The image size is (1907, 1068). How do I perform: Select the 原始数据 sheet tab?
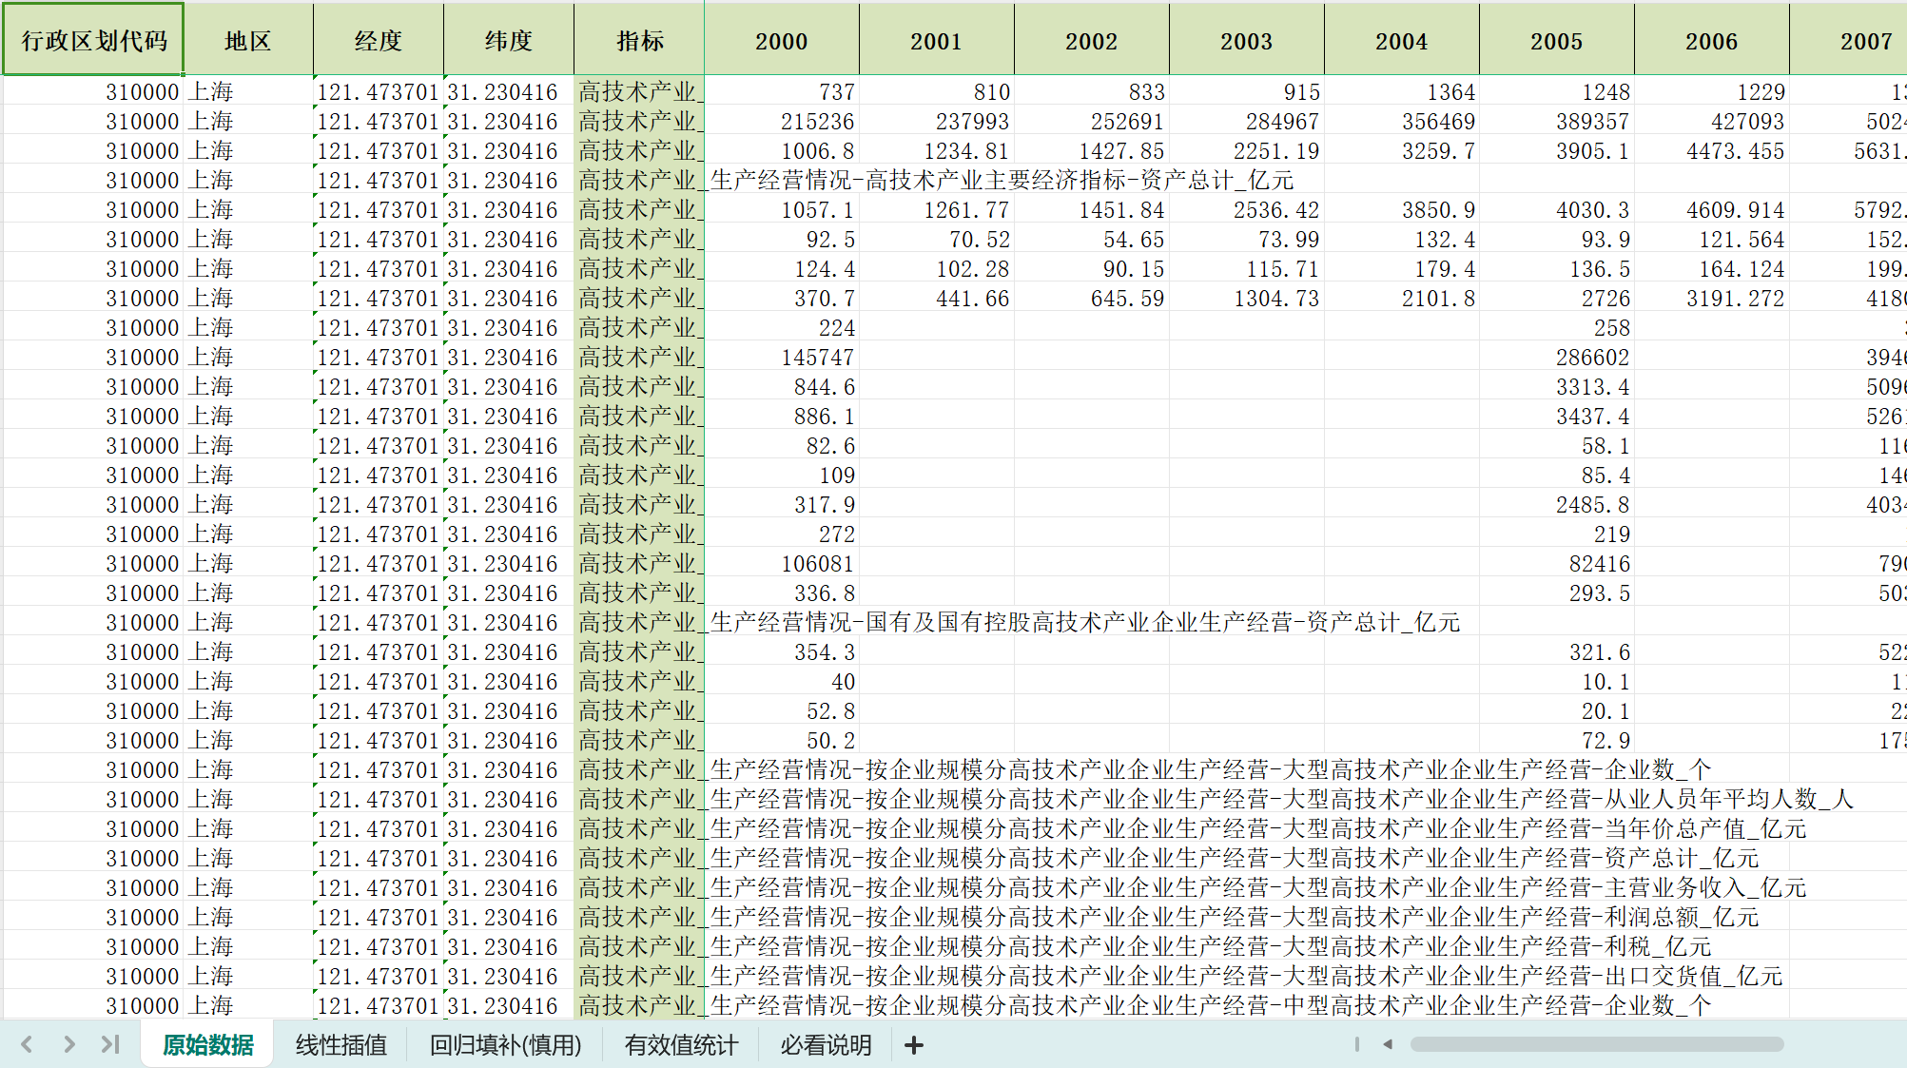[207, 1045]
